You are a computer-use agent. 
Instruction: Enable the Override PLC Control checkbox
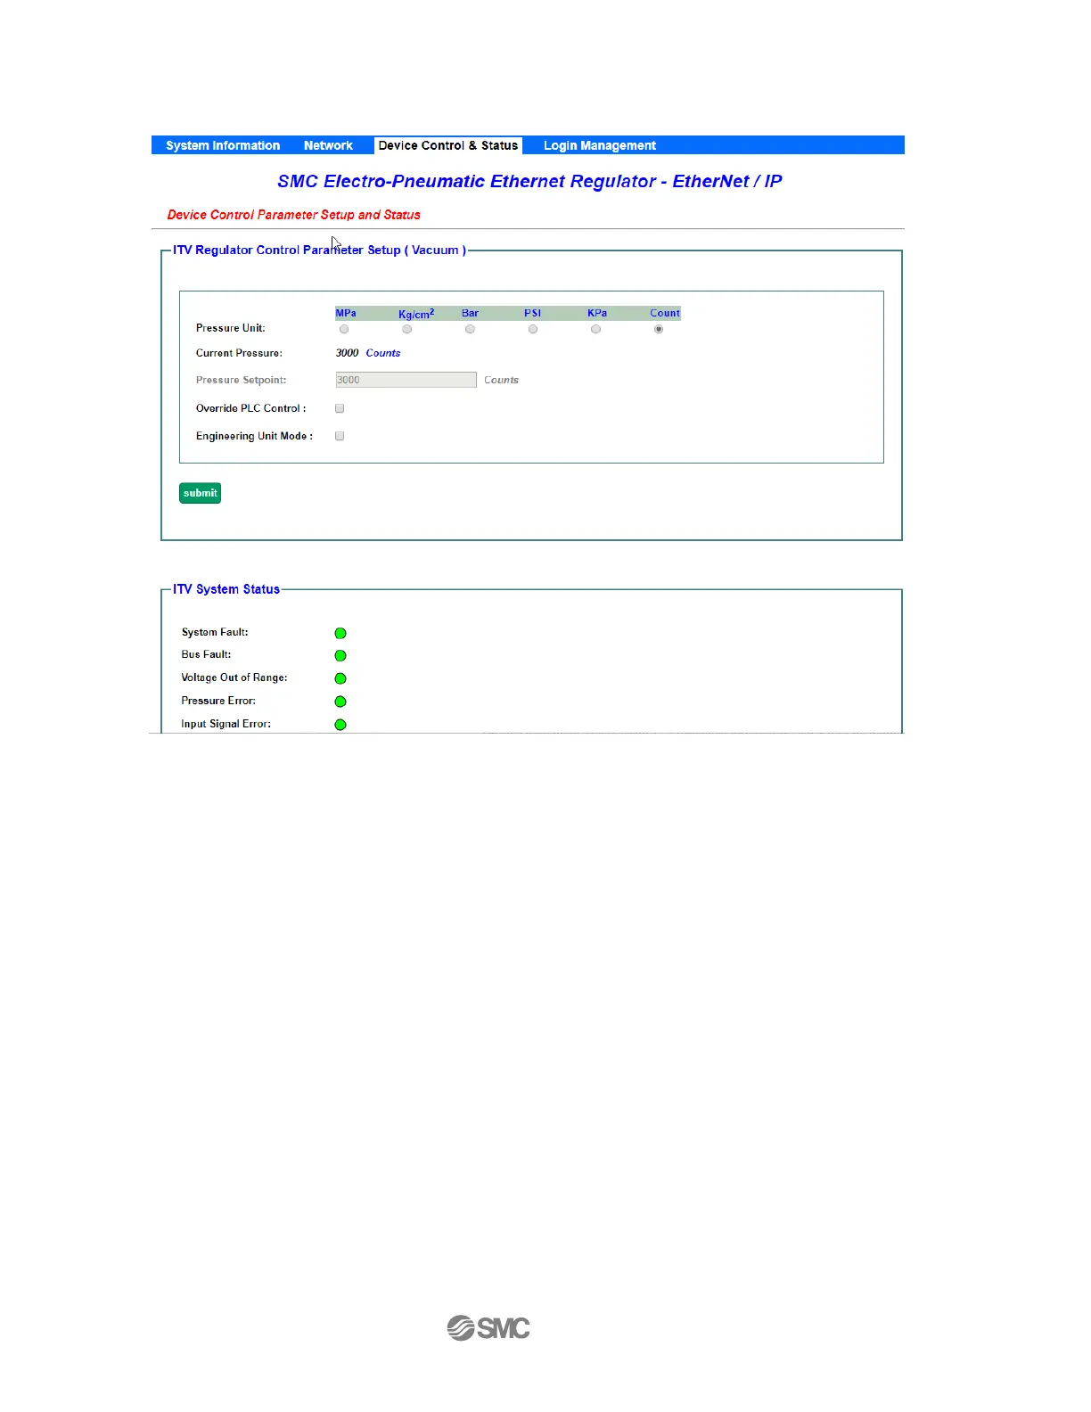(x=340, y=408)
